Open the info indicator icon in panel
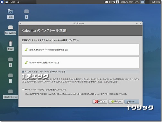This screenshot has height=122, width=162. (118, 2)
